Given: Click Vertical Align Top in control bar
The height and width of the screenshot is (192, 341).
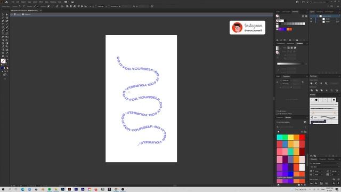Looking at the screenshot, I should pos(78,6).
